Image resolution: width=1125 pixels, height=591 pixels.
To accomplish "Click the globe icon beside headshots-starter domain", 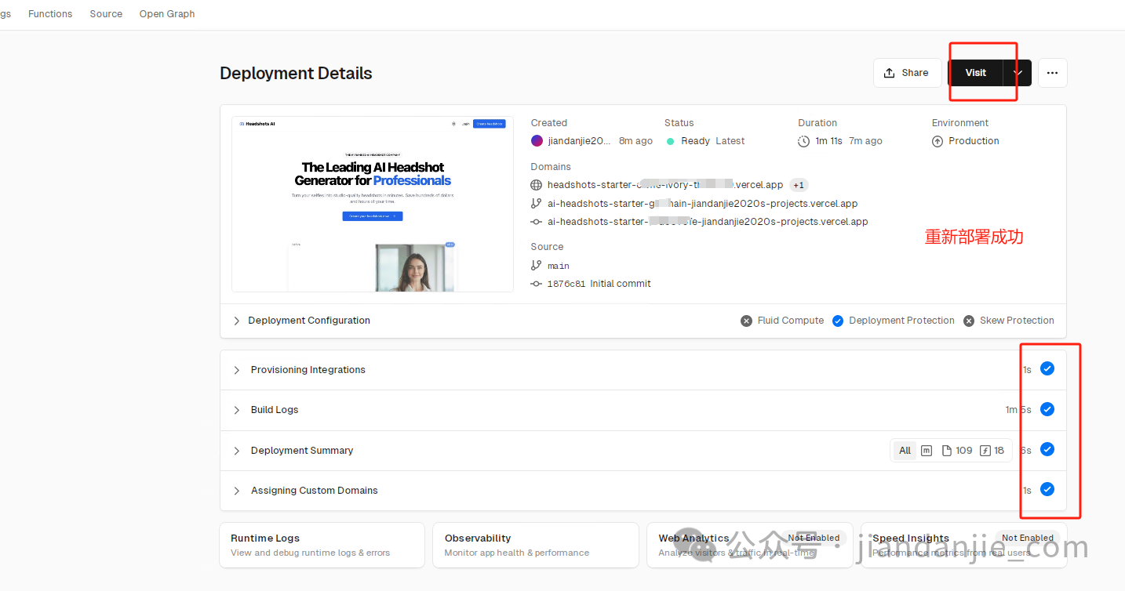I will tap(537, 185).
